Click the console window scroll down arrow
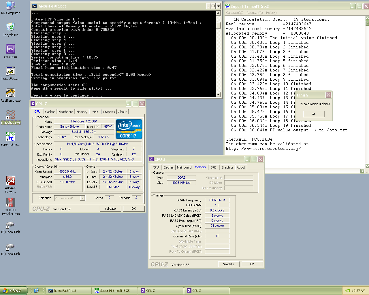 click(218, 95)
